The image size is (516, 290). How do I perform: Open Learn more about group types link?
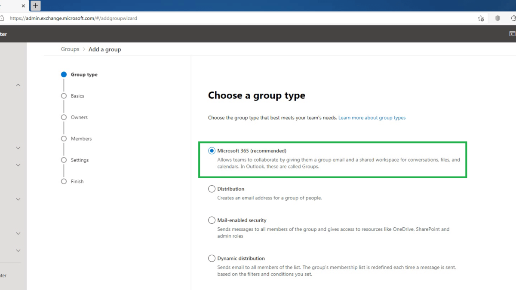coord(372,118)
